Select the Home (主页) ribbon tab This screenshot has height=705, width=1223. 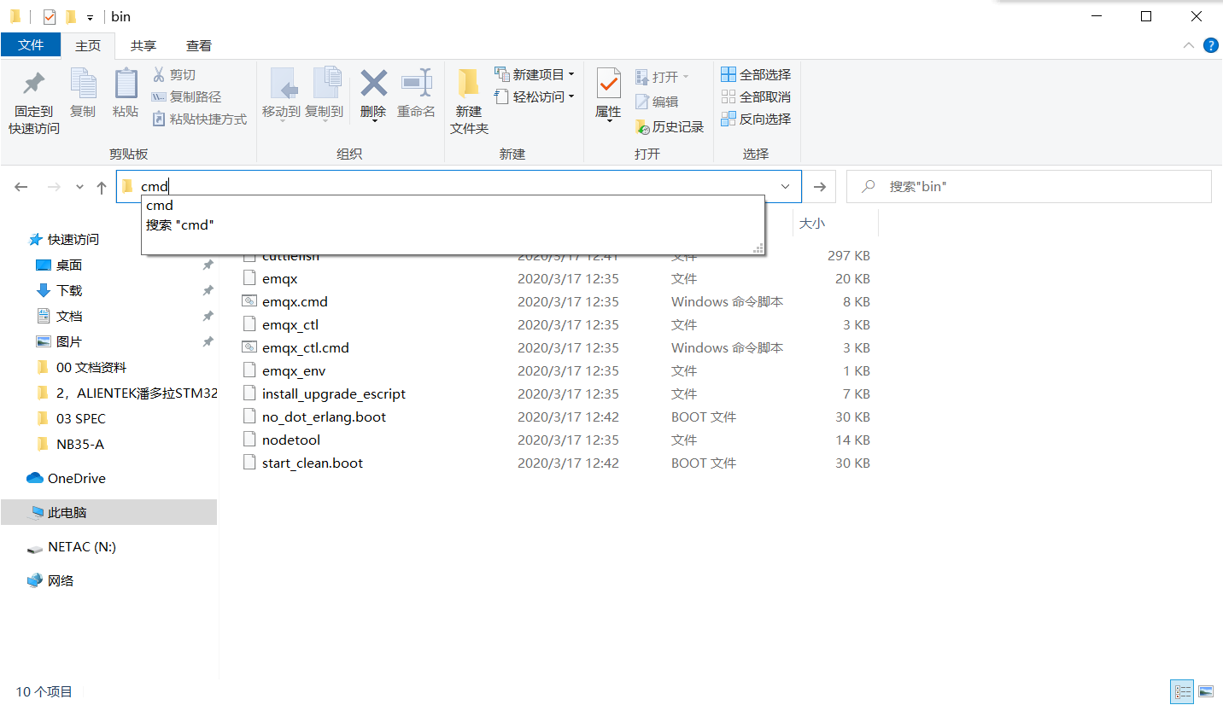(88, 45)
